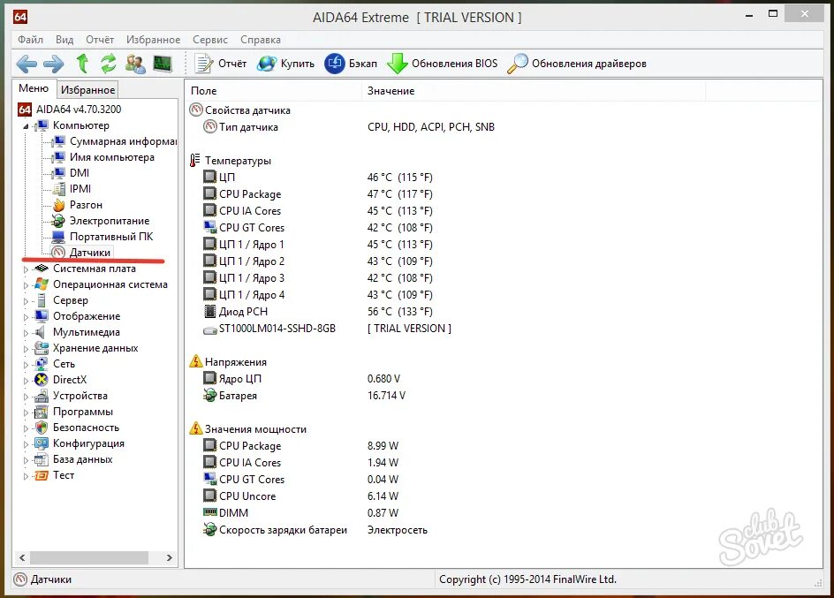The image size is (834, 598).
Task: Select the Тип датчика row
Action: (x=349, y=127)
